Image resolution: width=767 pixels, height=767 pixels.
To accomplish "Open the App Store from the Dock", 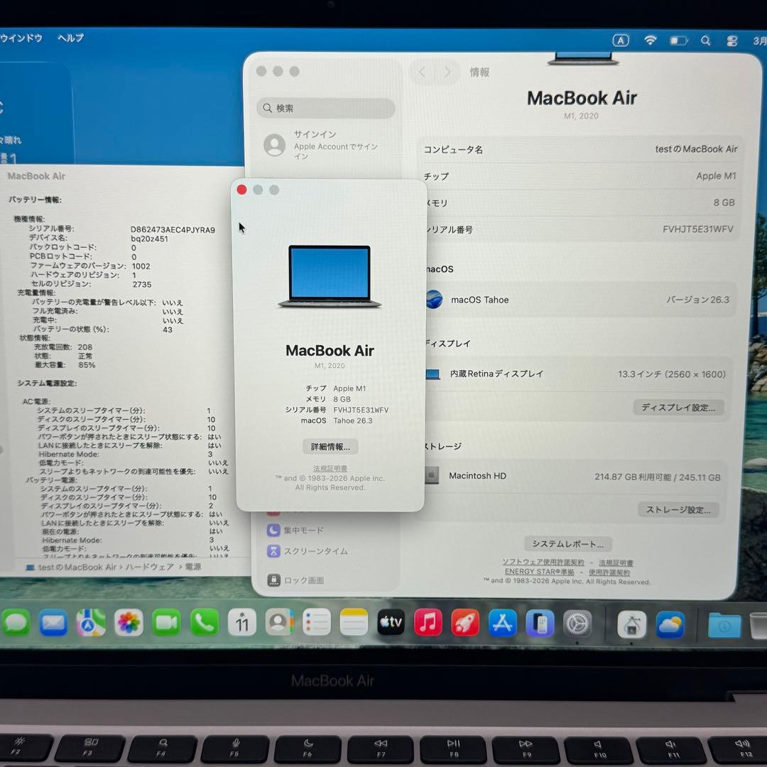I will pyautogui.click(x=502, y=623).
